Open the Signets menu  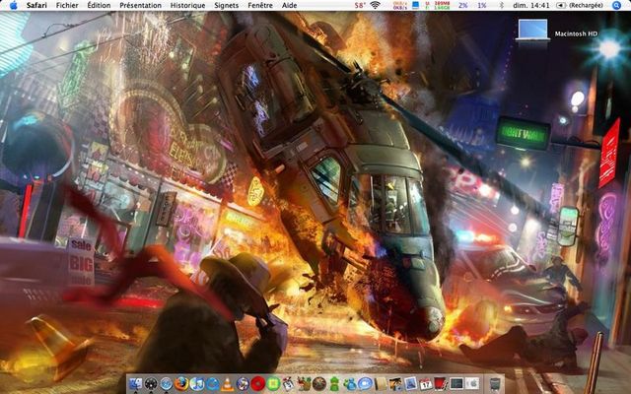point(226,5)
